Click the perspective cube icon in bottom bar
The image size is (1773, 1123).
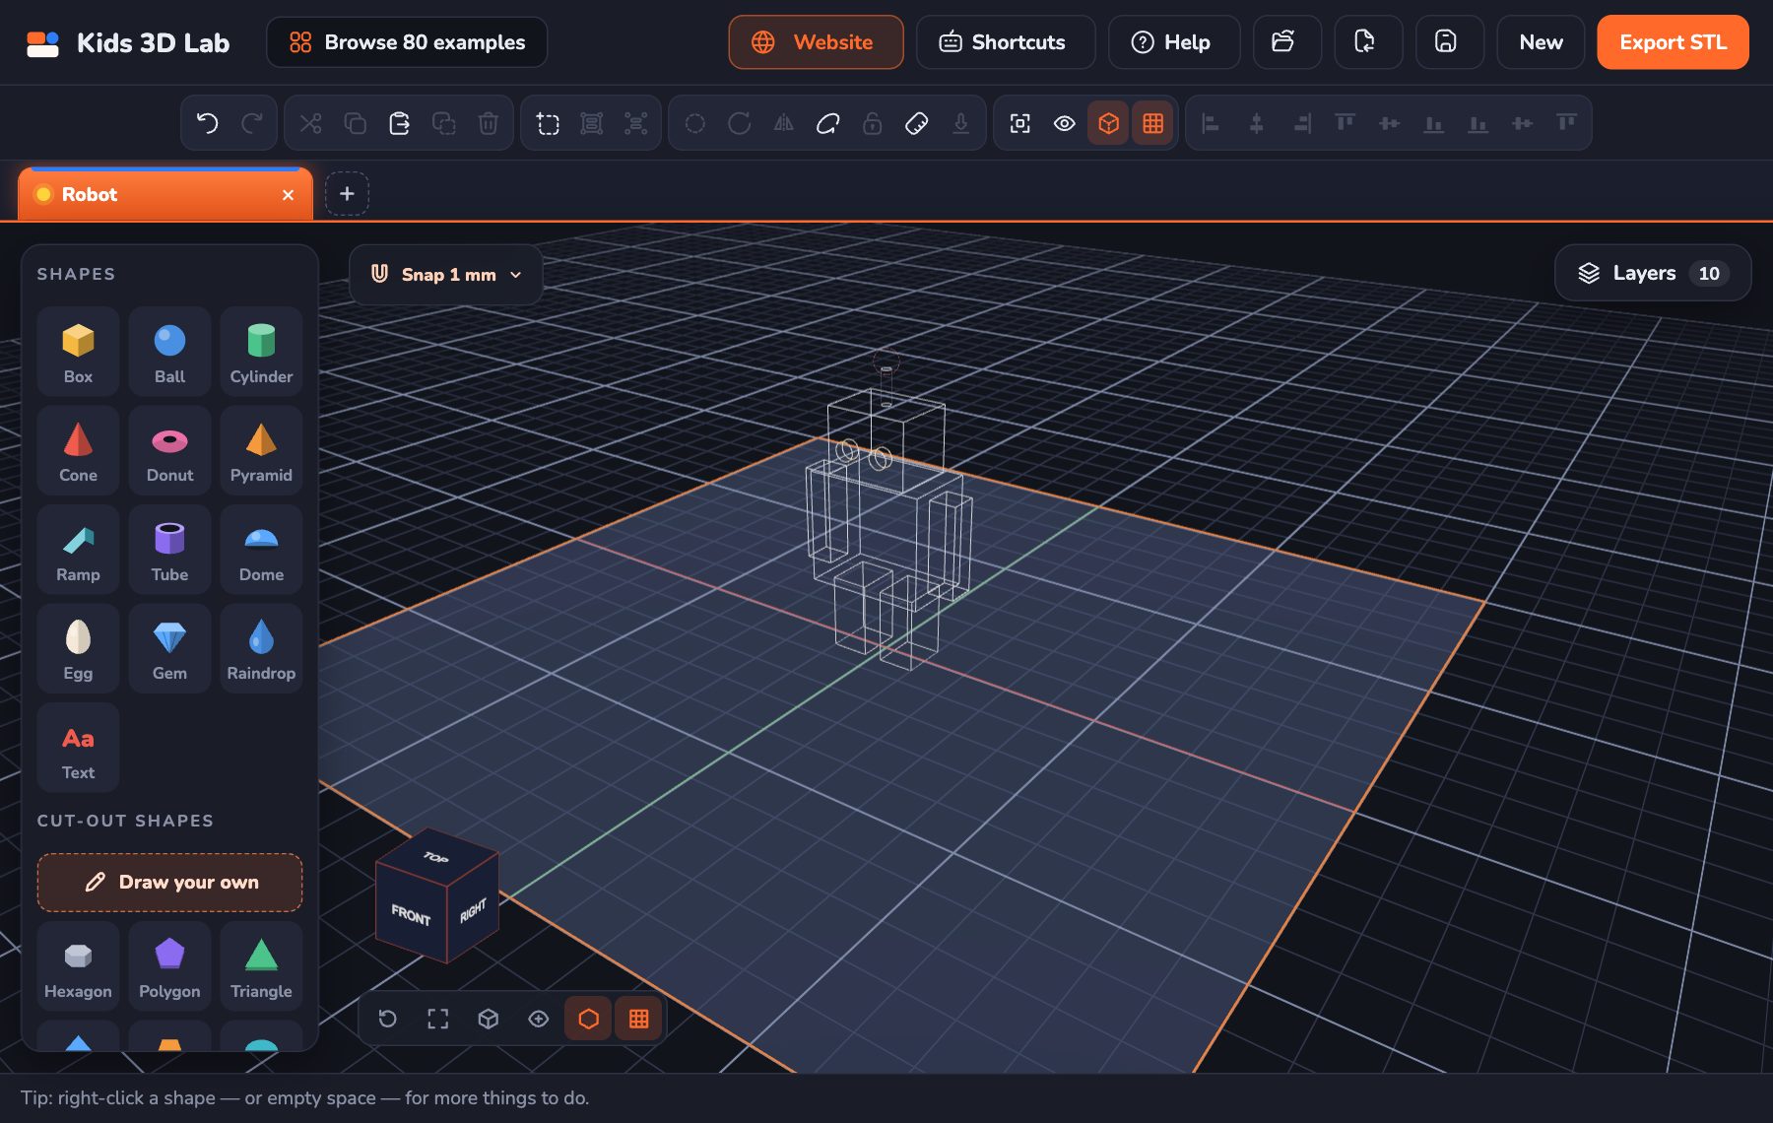(488, 1019)
